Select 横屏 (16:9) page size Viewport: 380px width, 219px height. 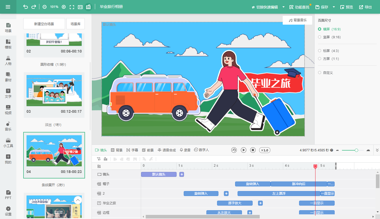[x=329, y=29]
